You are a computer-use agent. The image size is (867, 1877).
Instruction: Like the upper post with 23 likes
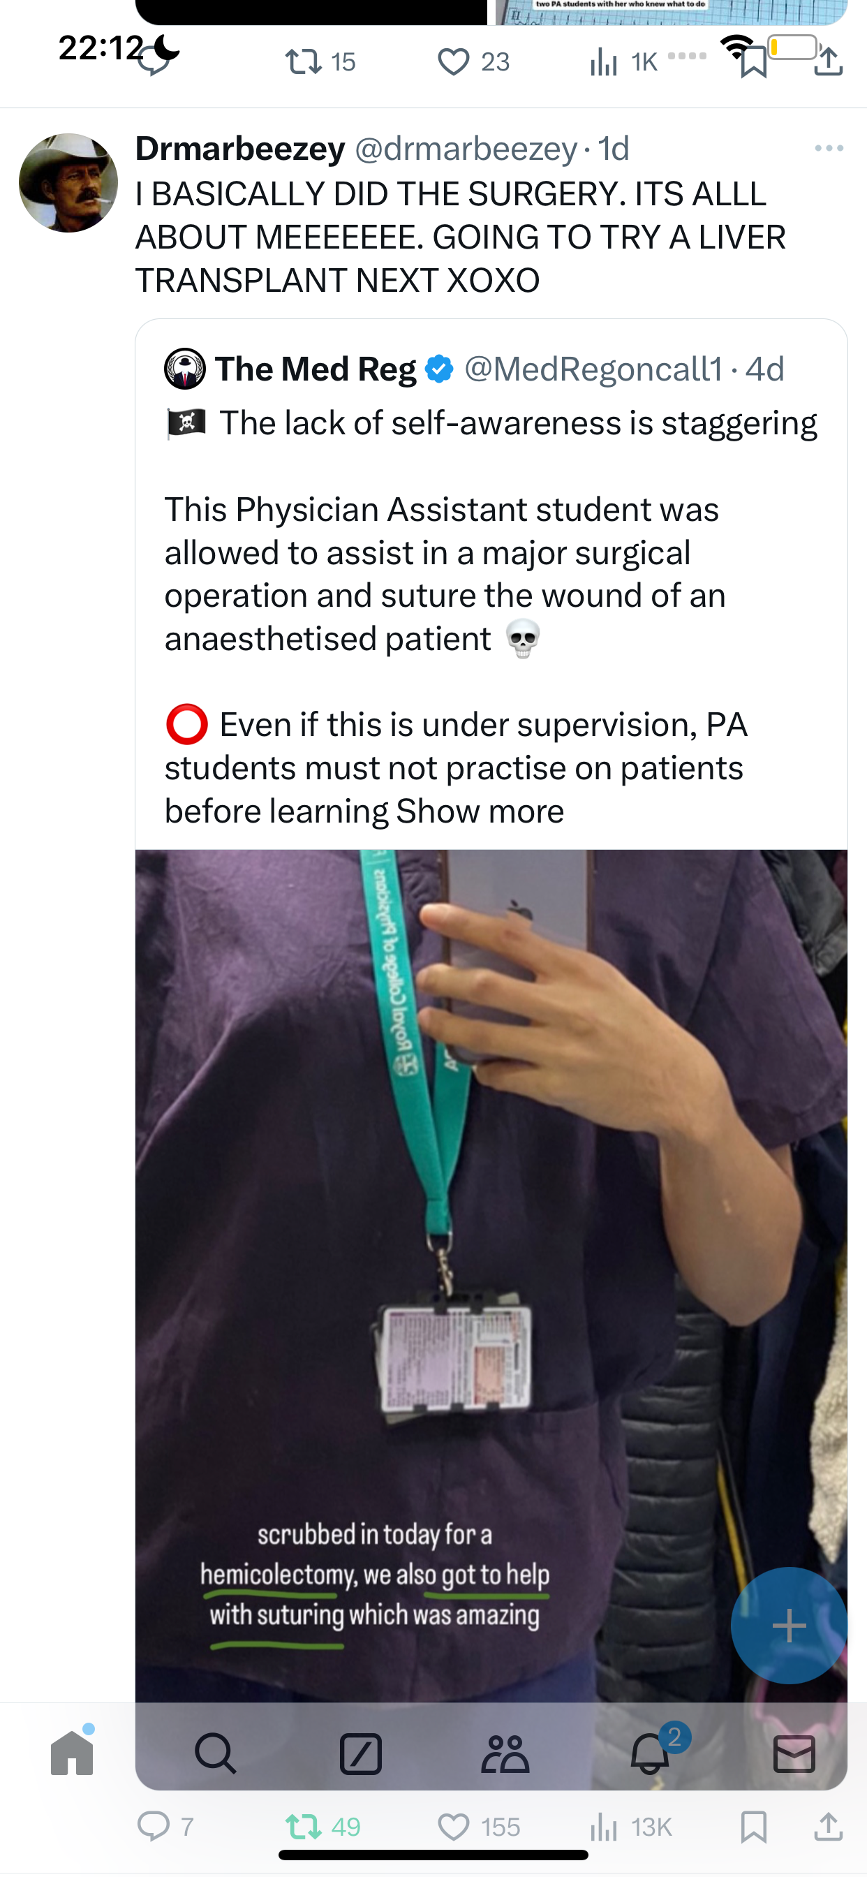(x=473, y=62)
